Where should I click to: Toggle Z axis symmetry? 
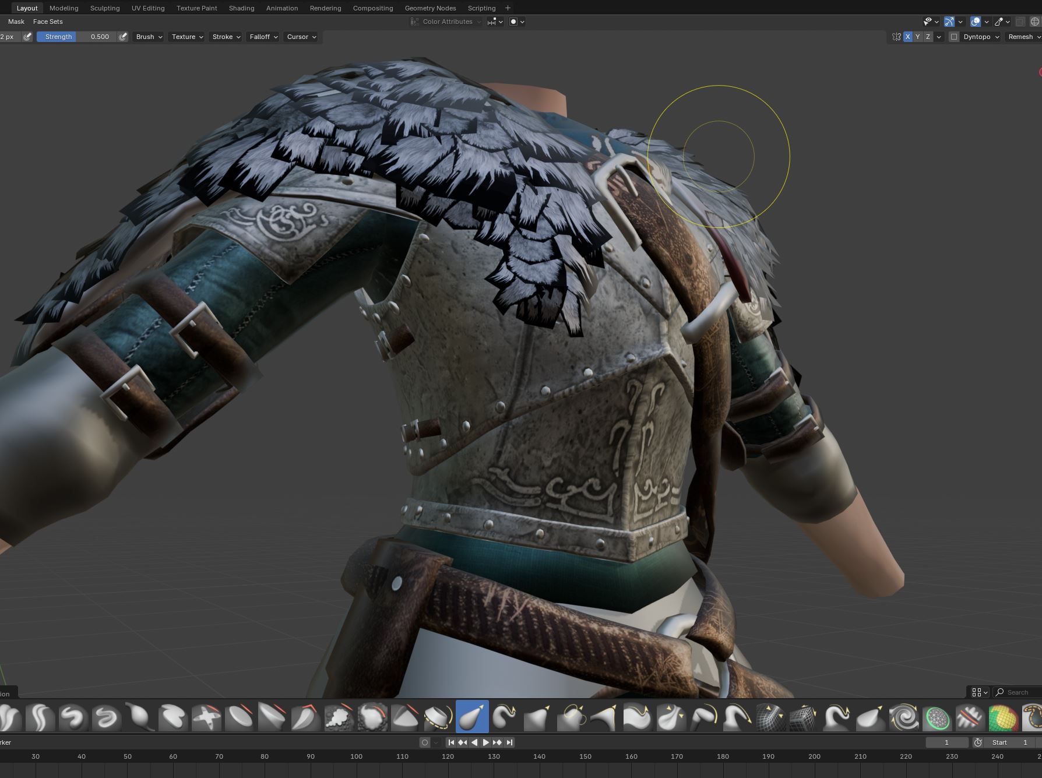[928, 37]
